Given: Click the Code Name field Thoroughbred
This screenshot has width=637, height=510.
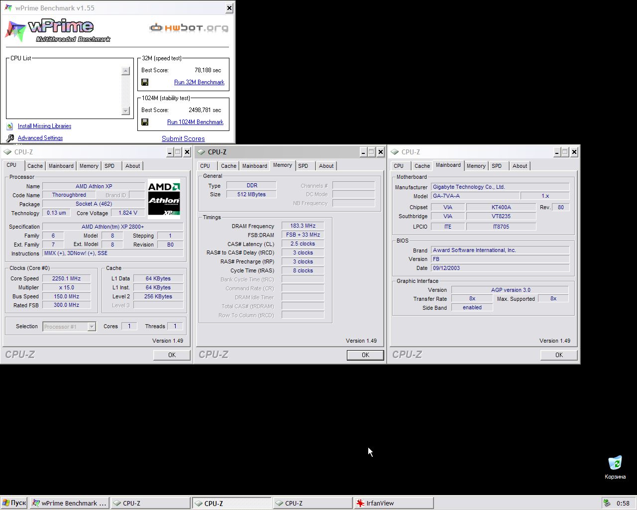Looking at the screenshot, I should pyautogui.click(x=69, y=195).
